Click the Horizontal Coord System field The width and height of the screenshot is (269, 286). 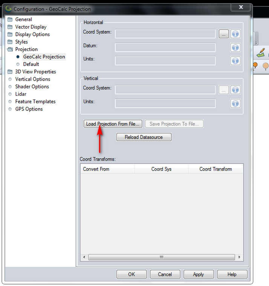coord(165,34)
